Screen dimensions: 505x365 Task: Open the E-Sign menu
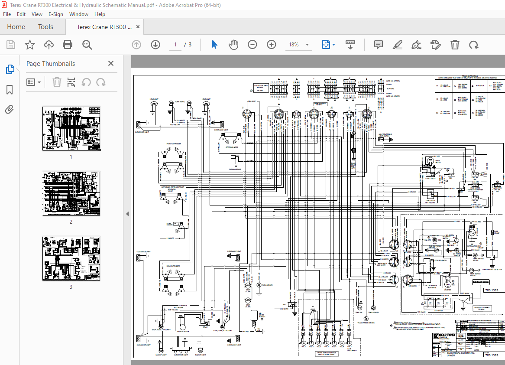click(56, 14)
